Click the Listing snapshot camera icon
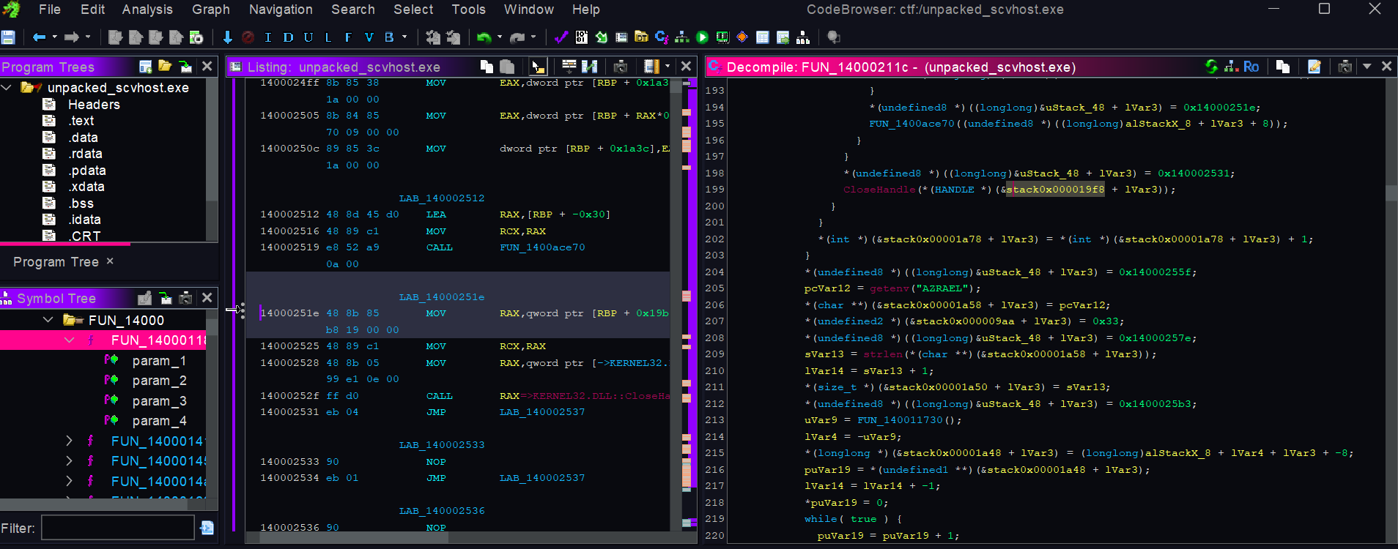 [620, 67]
